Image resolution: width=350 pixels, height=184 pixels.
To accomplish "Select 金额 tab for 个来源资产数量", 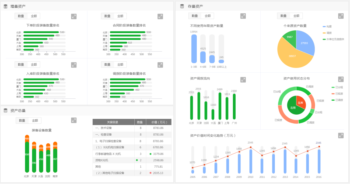I will point(296,16).
